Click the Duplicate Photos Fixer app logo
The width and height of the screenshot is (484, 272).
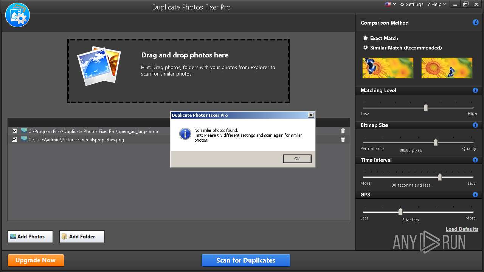click(x=18, y=15)
